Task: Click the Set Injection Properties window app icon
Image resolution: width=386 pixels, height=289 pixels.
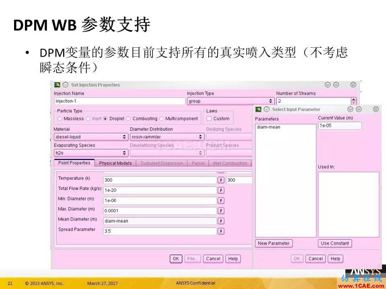Action: pos(57,85)
